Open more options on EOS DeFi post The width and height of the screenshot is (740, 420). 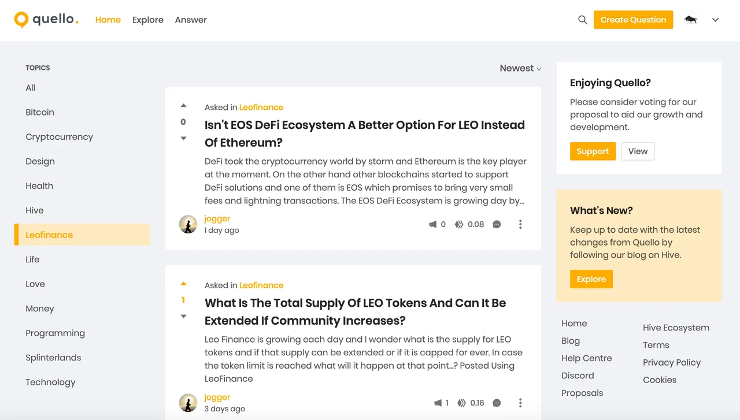(520, 224)
